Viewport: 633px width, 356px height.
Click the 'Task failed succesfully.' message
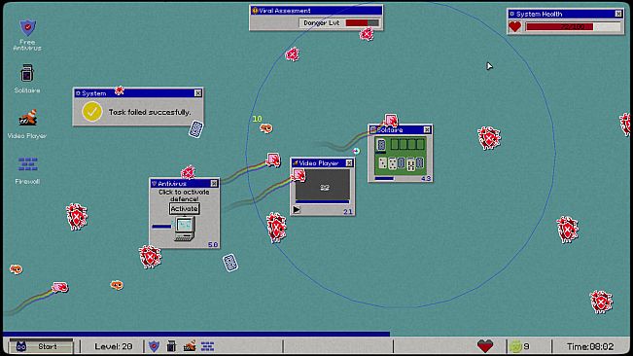(150, 112)
